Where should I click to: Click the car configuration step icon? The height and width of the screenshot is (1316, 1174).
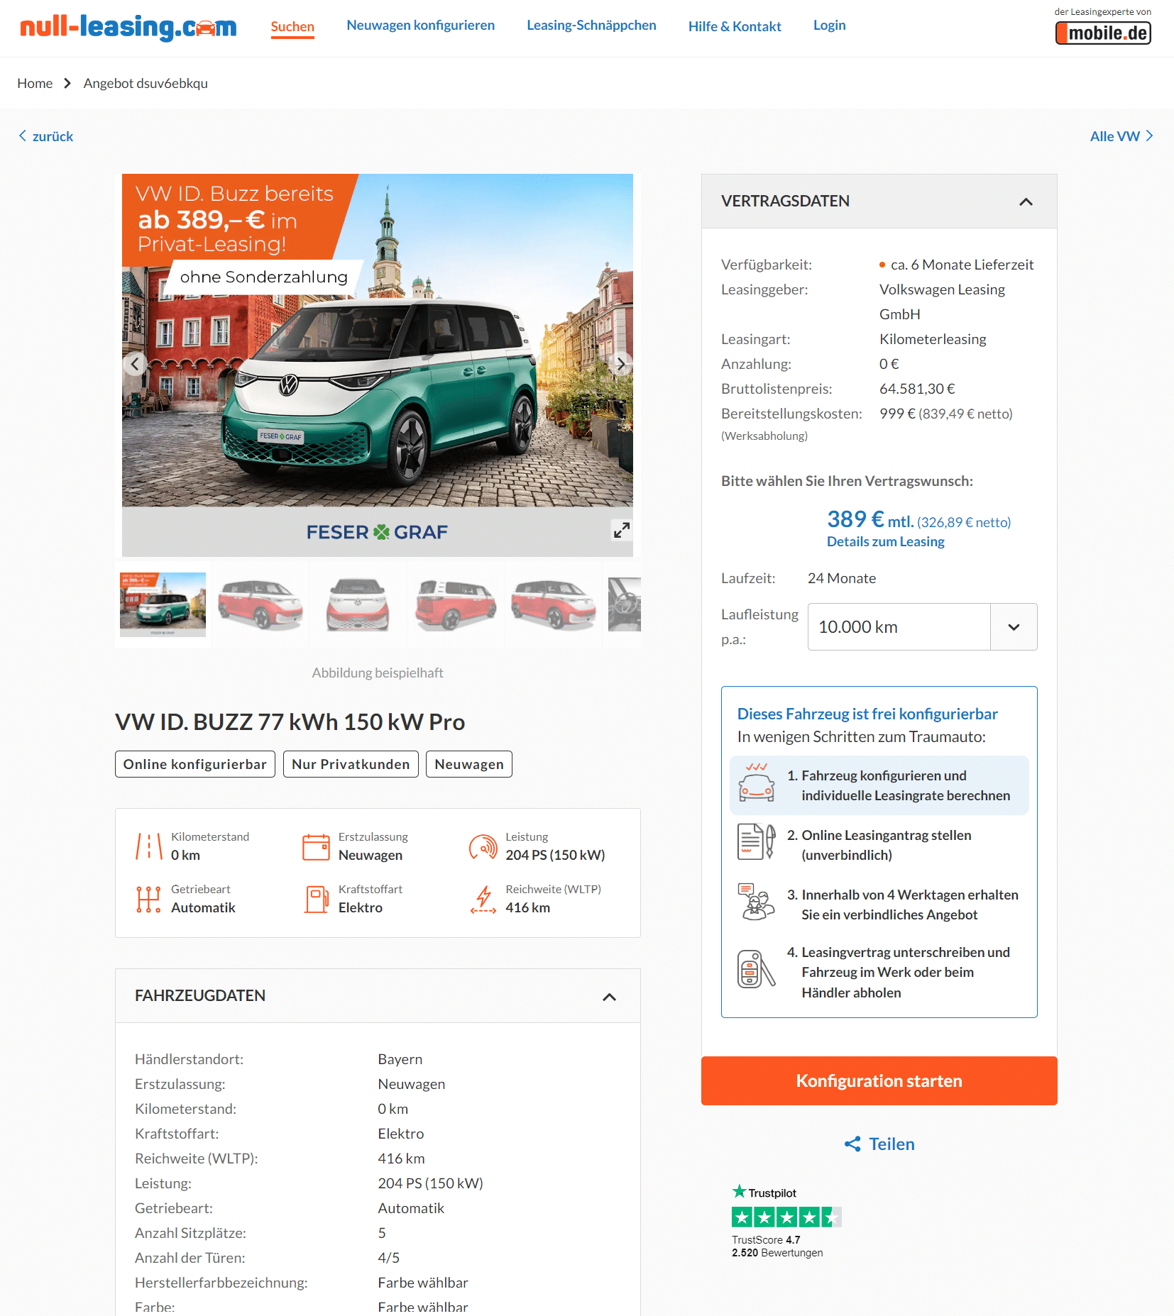point(757,783)
